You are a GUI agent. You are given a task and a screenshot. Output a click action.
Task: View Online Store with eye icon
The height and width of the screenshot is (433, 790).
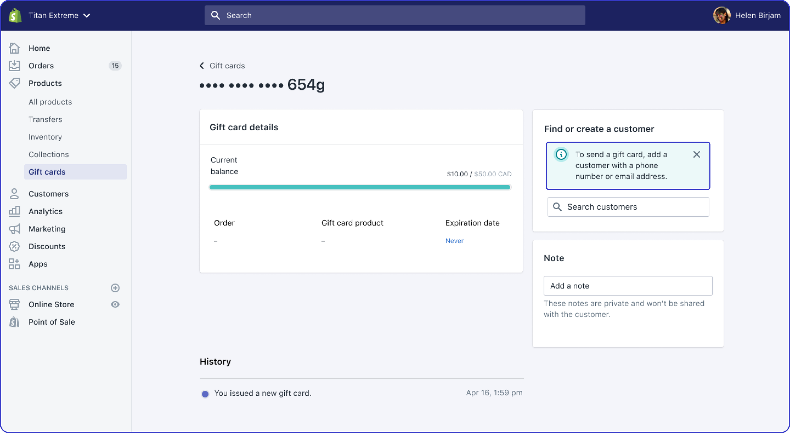tap(115, 304)
